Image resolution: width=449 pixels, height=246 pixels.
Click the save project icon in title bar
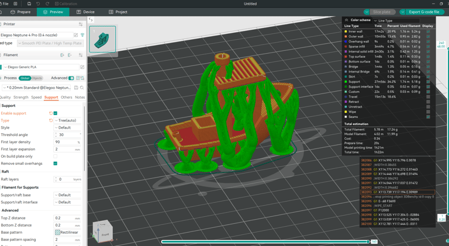pos(29,4)
